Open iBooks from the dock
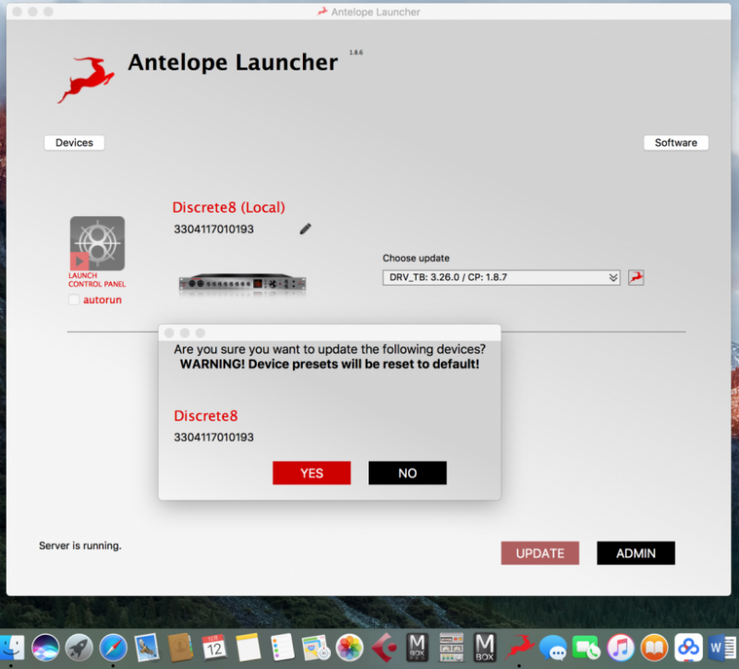 (x=654, y=648)
